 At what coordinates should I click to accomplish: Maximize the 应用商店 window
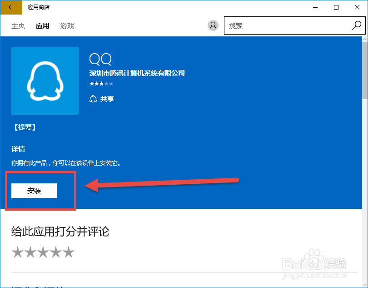pos(336,7)
